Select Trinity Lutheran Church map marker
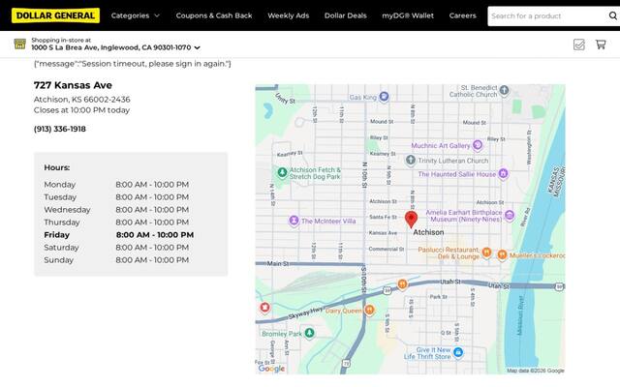 pos(411,160)
